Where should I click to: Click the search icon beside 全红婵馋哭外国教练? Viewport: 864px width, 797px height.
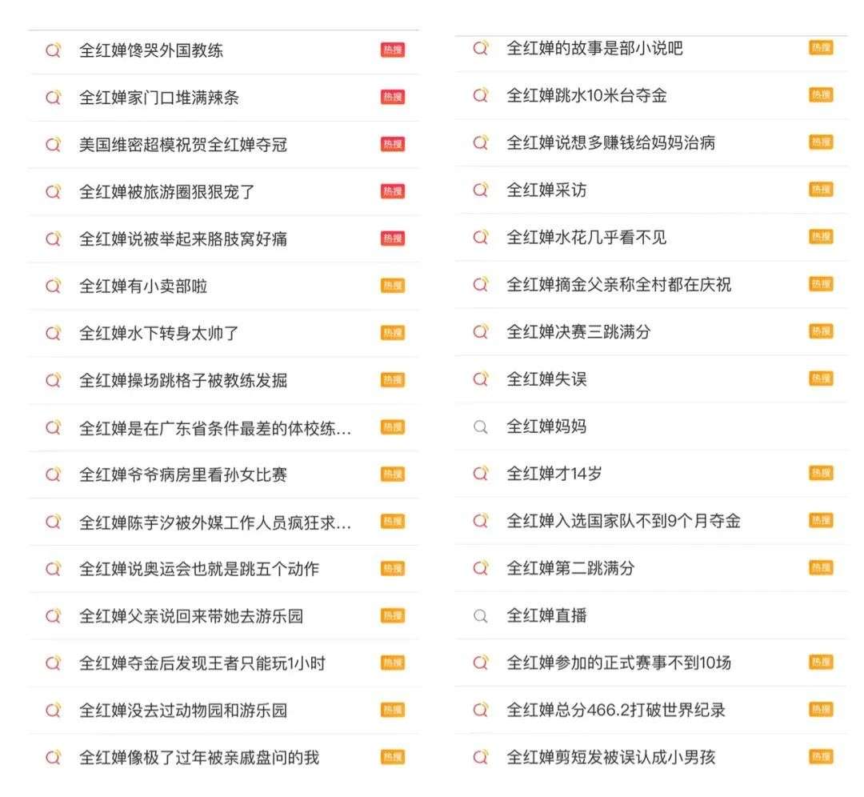54,50
